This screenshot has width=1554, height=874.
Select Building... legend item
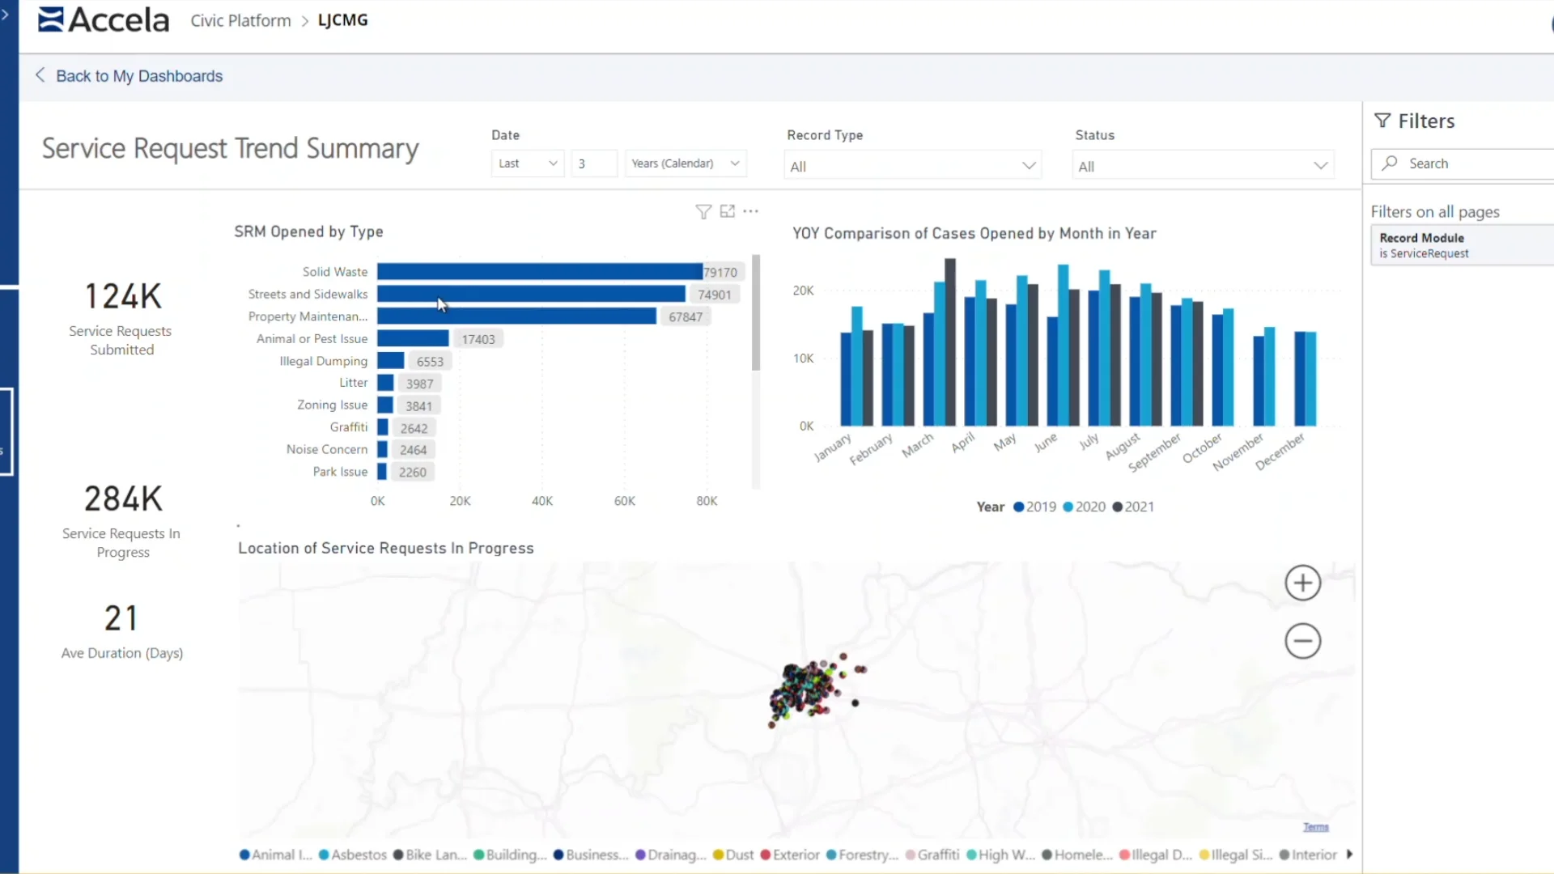point(510,855)
